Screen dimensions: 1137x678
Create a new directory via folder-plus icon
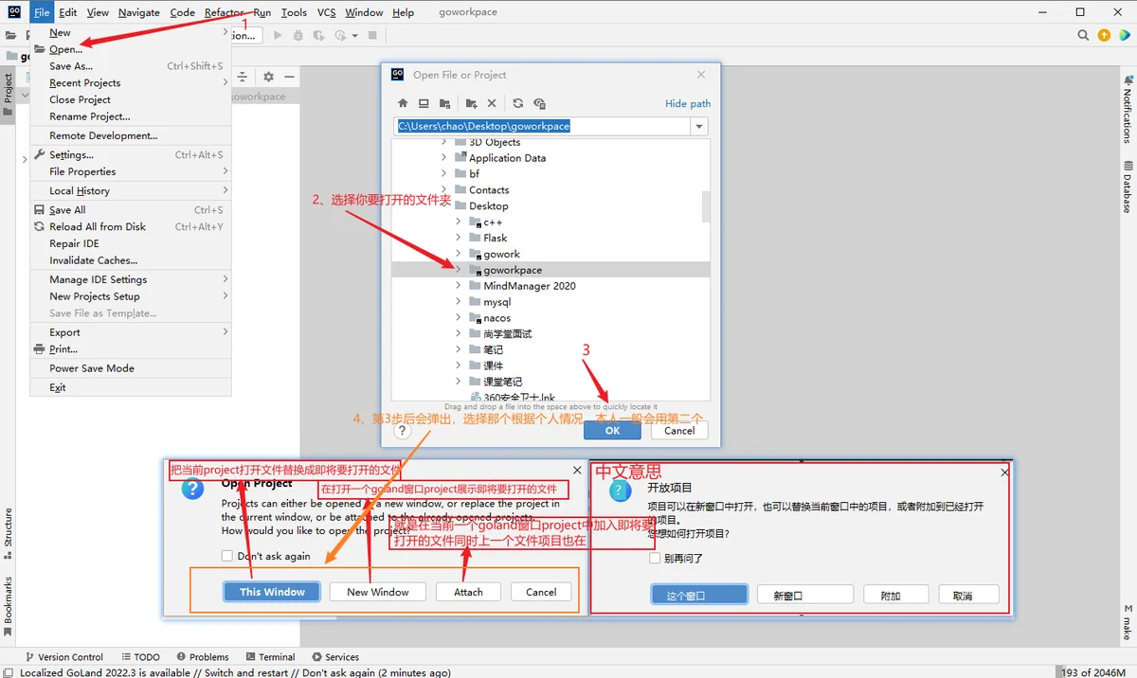[471, 103]
